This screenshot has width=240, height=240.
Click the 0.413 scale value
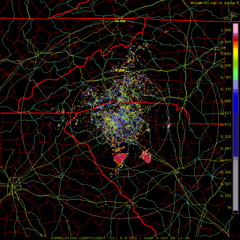pyautogui.click(x=226, y=160)
